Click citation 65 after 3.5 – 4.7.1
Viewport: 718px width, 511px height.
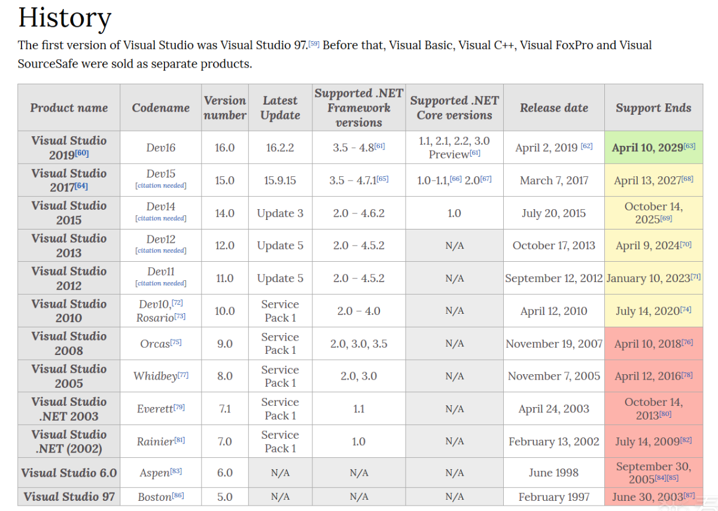click(382, 178)
